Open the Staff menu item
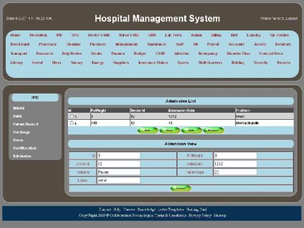This screenshot has width=304, height=228. (180, 44)
